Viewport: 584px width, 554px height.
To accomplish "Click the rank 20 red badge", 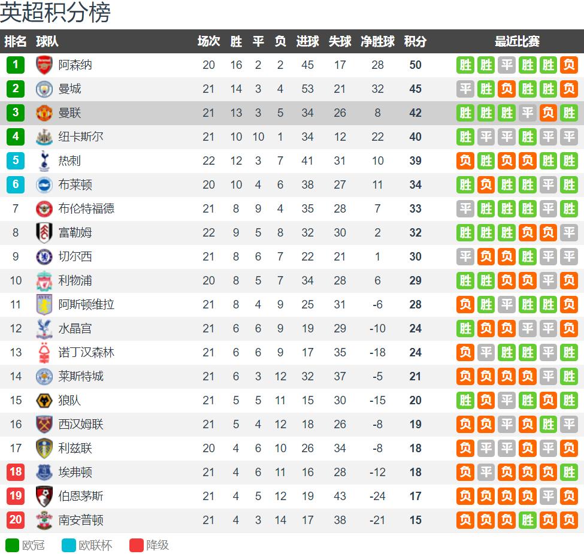I will tap(16, 520).
